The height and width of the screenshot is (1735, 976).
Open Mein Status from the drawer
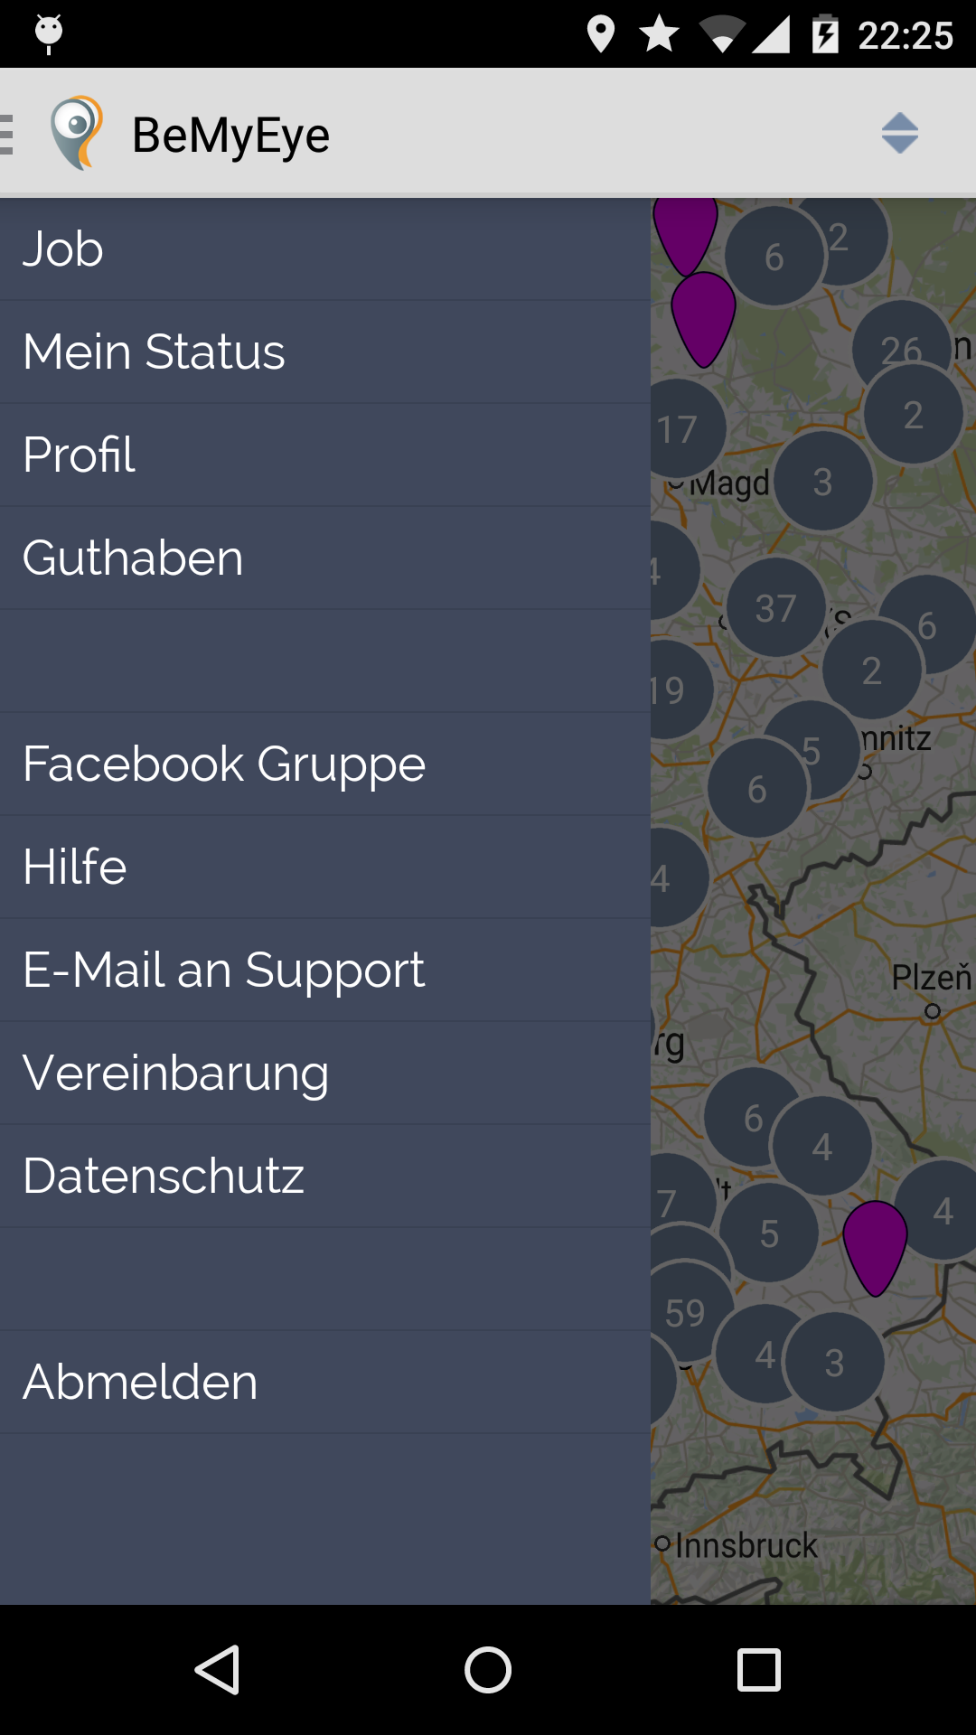point(325,352)
